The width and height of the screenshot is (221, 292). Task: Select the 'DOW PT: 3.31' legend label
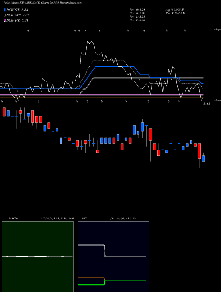tap(17, 20)
